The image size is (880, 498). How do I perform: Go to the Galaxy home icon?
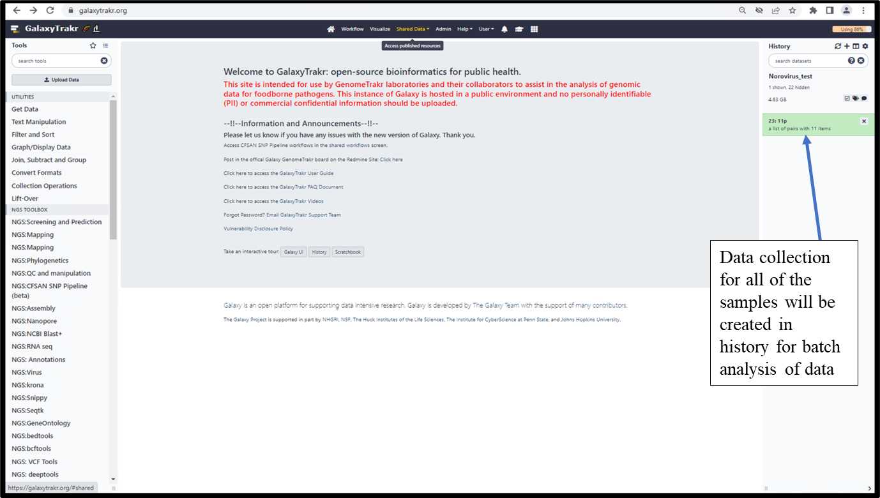(x=331, y=29)
